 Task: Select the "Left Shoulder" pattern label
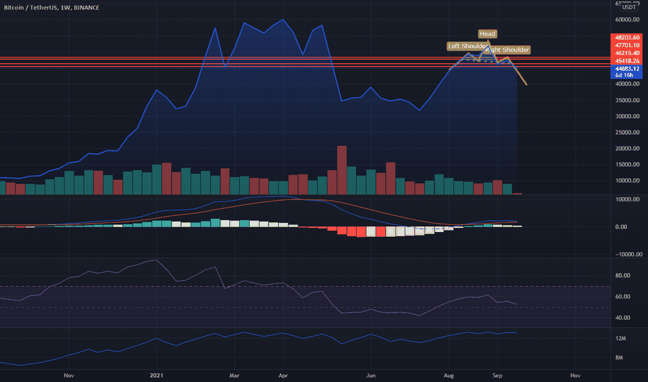(468, 46)
